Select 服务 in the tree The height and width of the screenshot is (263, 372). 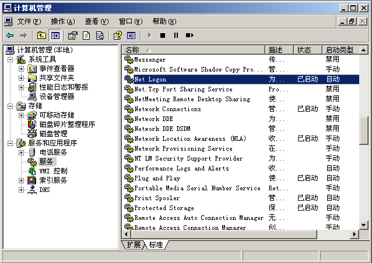tap(46, 162)
